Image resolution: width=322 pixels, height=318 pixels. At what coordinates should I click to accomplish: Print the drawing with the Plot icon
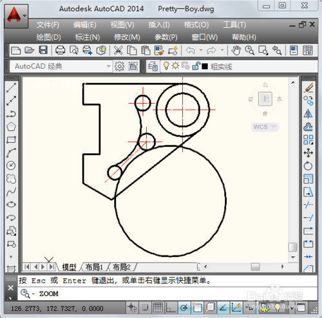tap(60, 51)
